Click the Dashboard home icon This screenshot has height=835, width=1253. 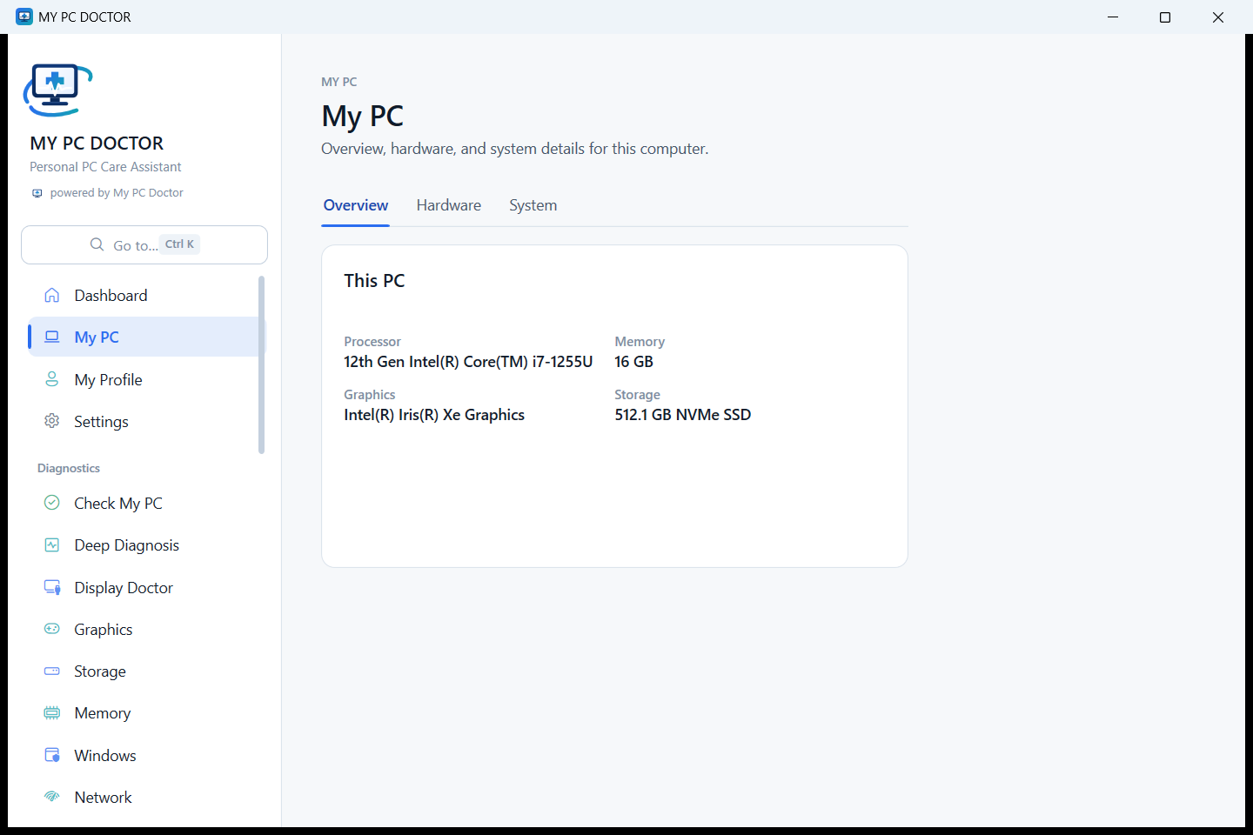52,295
